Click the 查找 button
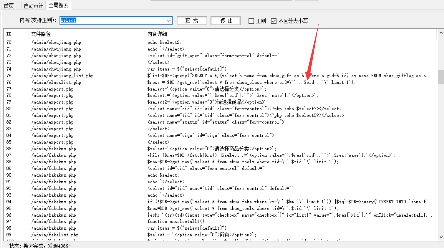This screenshot has height=248, width=444. 192,21
